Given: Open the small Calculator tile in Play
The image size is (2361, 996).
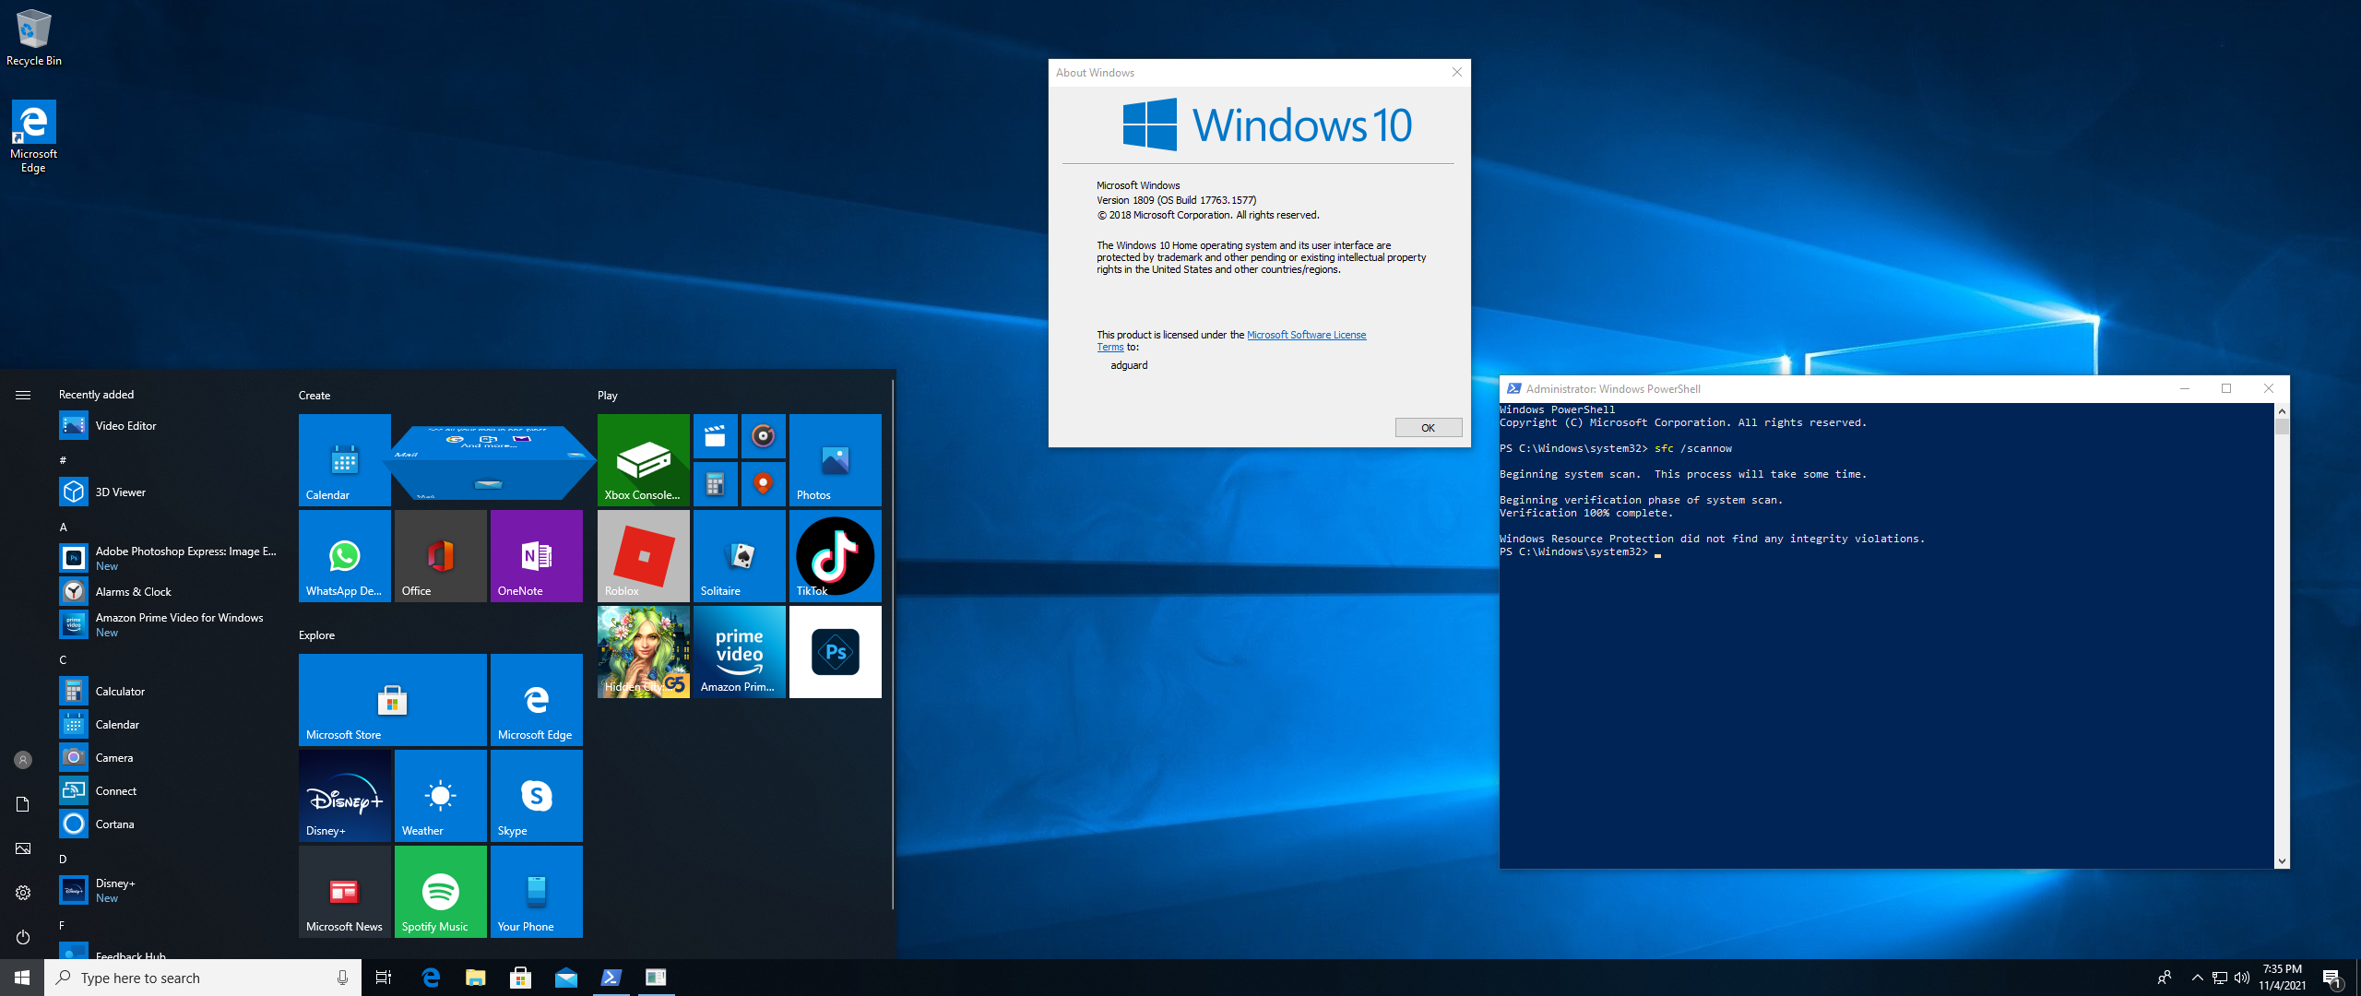Looking at the screenshot, I should pos(715,483).
